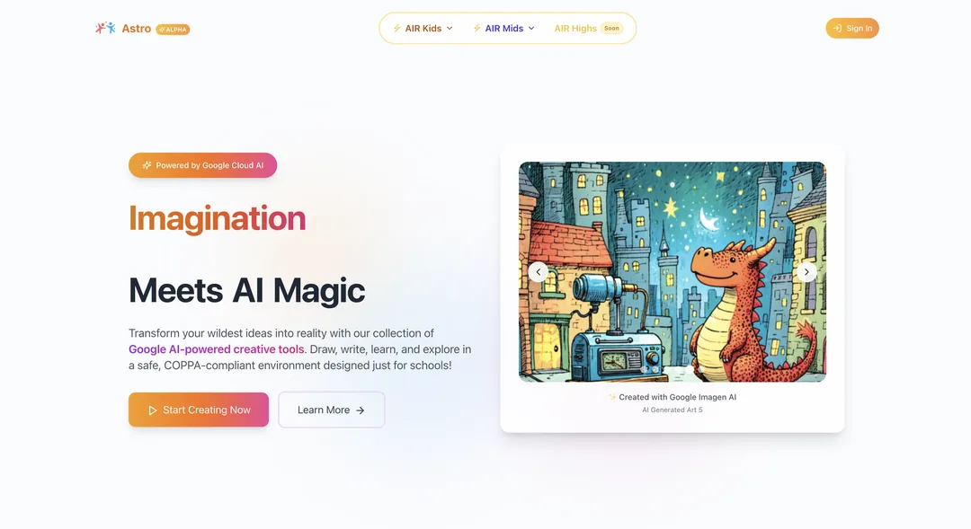
Task: Click the play triangle icon on Start Creating Now
Action: (152, 410)
